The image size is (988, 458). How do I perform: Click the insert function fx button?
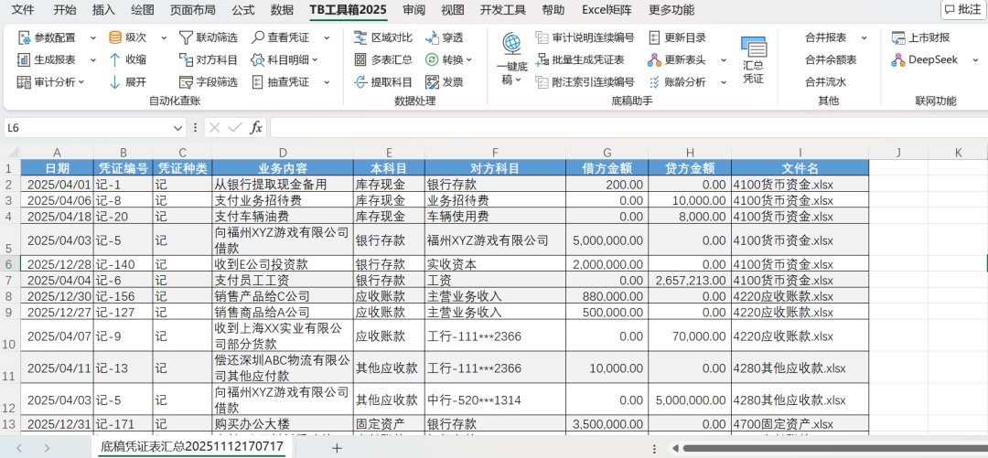point(256,128)
